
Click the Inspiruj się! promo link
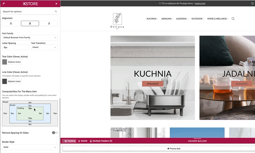[200, 3]
